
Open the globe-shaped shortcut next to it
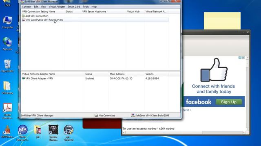[69, 133]
